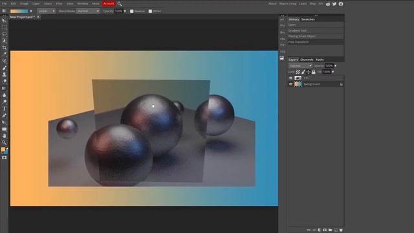Image resolution: width=414 pixels, height=233 pixels.
Task: Open the options bar Opacity arrow
Action: (125, 12)
